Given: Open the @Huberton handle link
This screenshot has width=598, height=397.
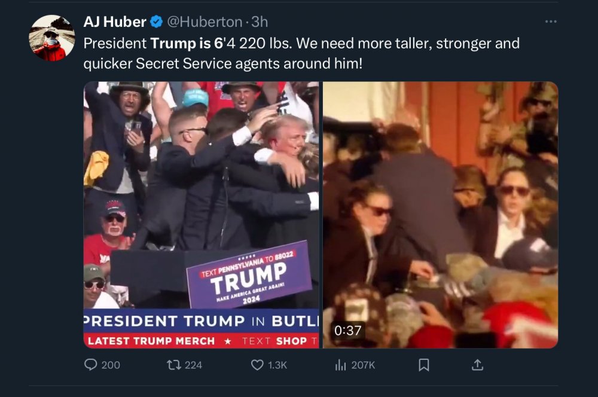Looking at the screenshot, I should tap(205, 22).
